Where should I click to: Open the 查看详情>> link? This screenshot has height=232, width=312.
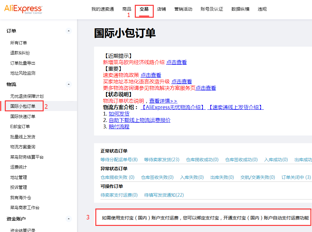tap(163, 101)
